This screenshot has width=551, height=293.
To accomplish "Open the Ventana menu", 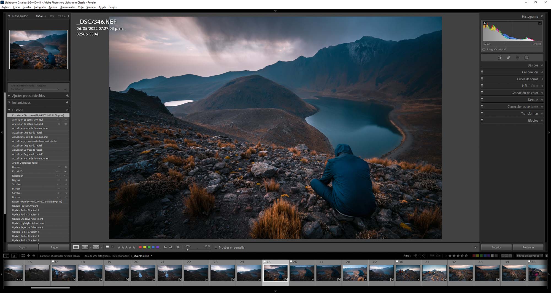I will pyautogui.click(x=91, y=7).
